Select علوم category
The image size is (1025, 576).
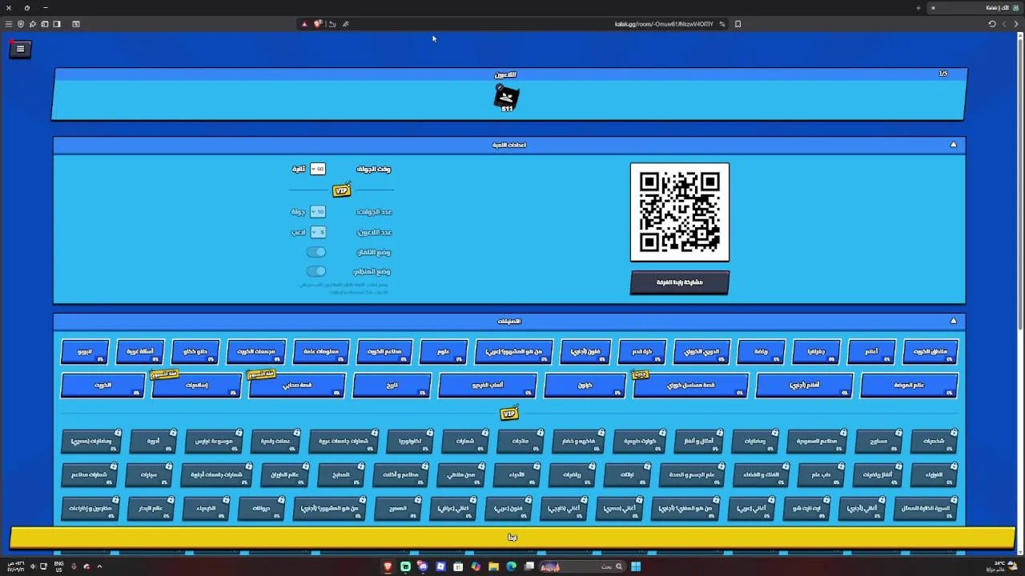pyautogui.click(x=444, y=352)
